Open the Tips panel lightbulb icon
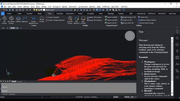This screenshot has height=101, width=180. (x=177, y=31)
